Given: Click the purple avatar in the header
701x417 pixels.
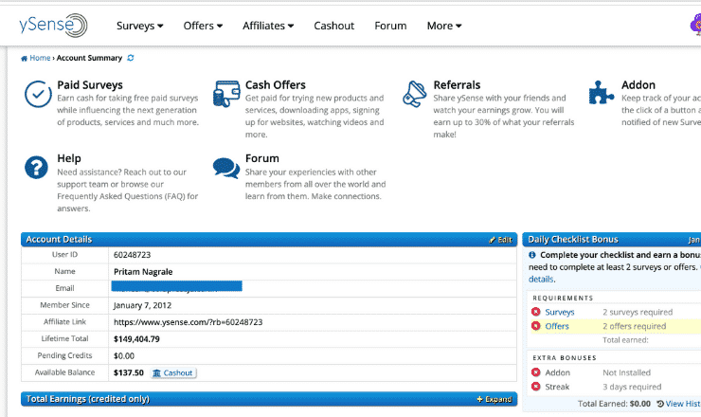Looking at the screenshot, I should pos(695,25).
